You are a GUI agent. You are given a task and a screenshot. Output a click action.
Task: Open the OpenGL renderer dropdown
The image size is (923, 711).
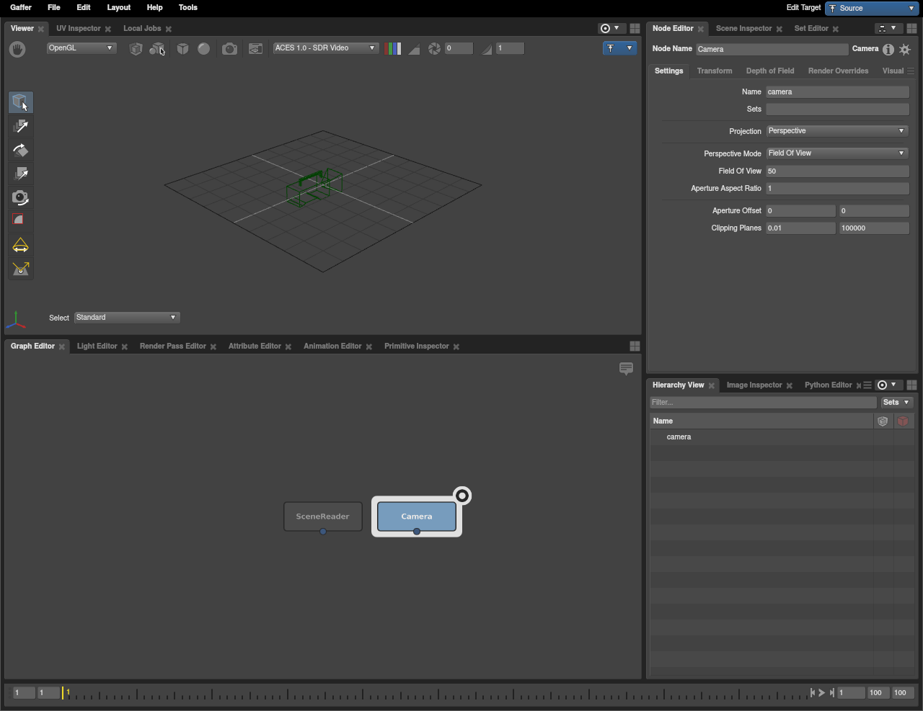tap(81, 48)
